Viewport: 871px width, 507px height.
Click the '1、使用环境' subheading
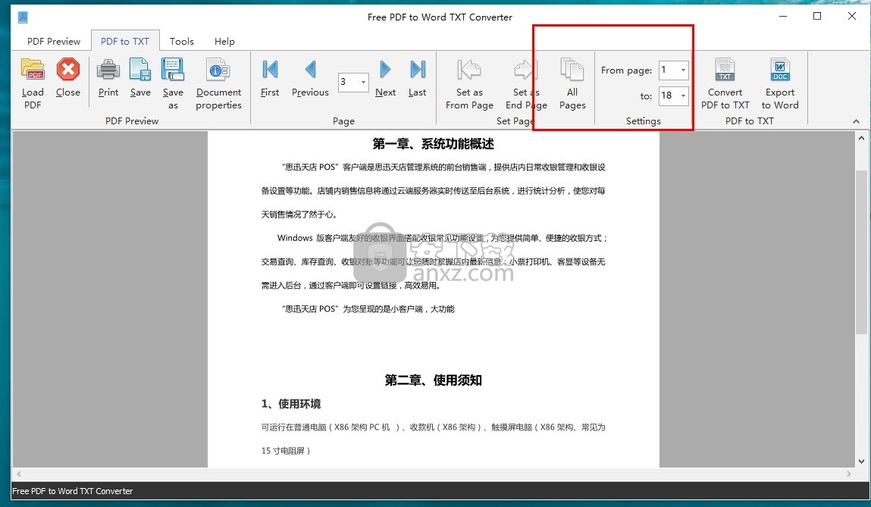coord(291,404)
